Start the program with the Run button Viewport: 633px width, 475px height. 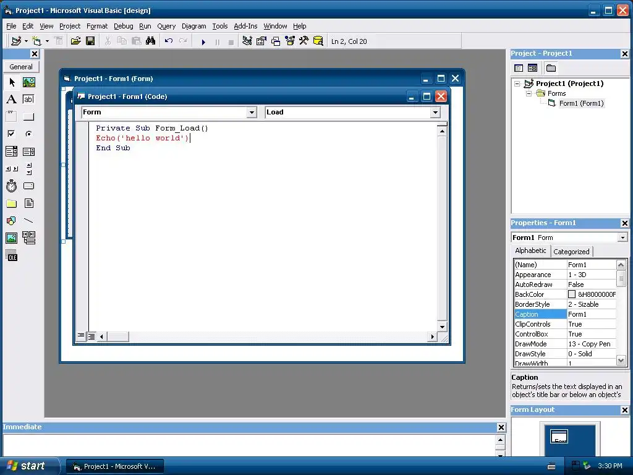coord(203,41)
